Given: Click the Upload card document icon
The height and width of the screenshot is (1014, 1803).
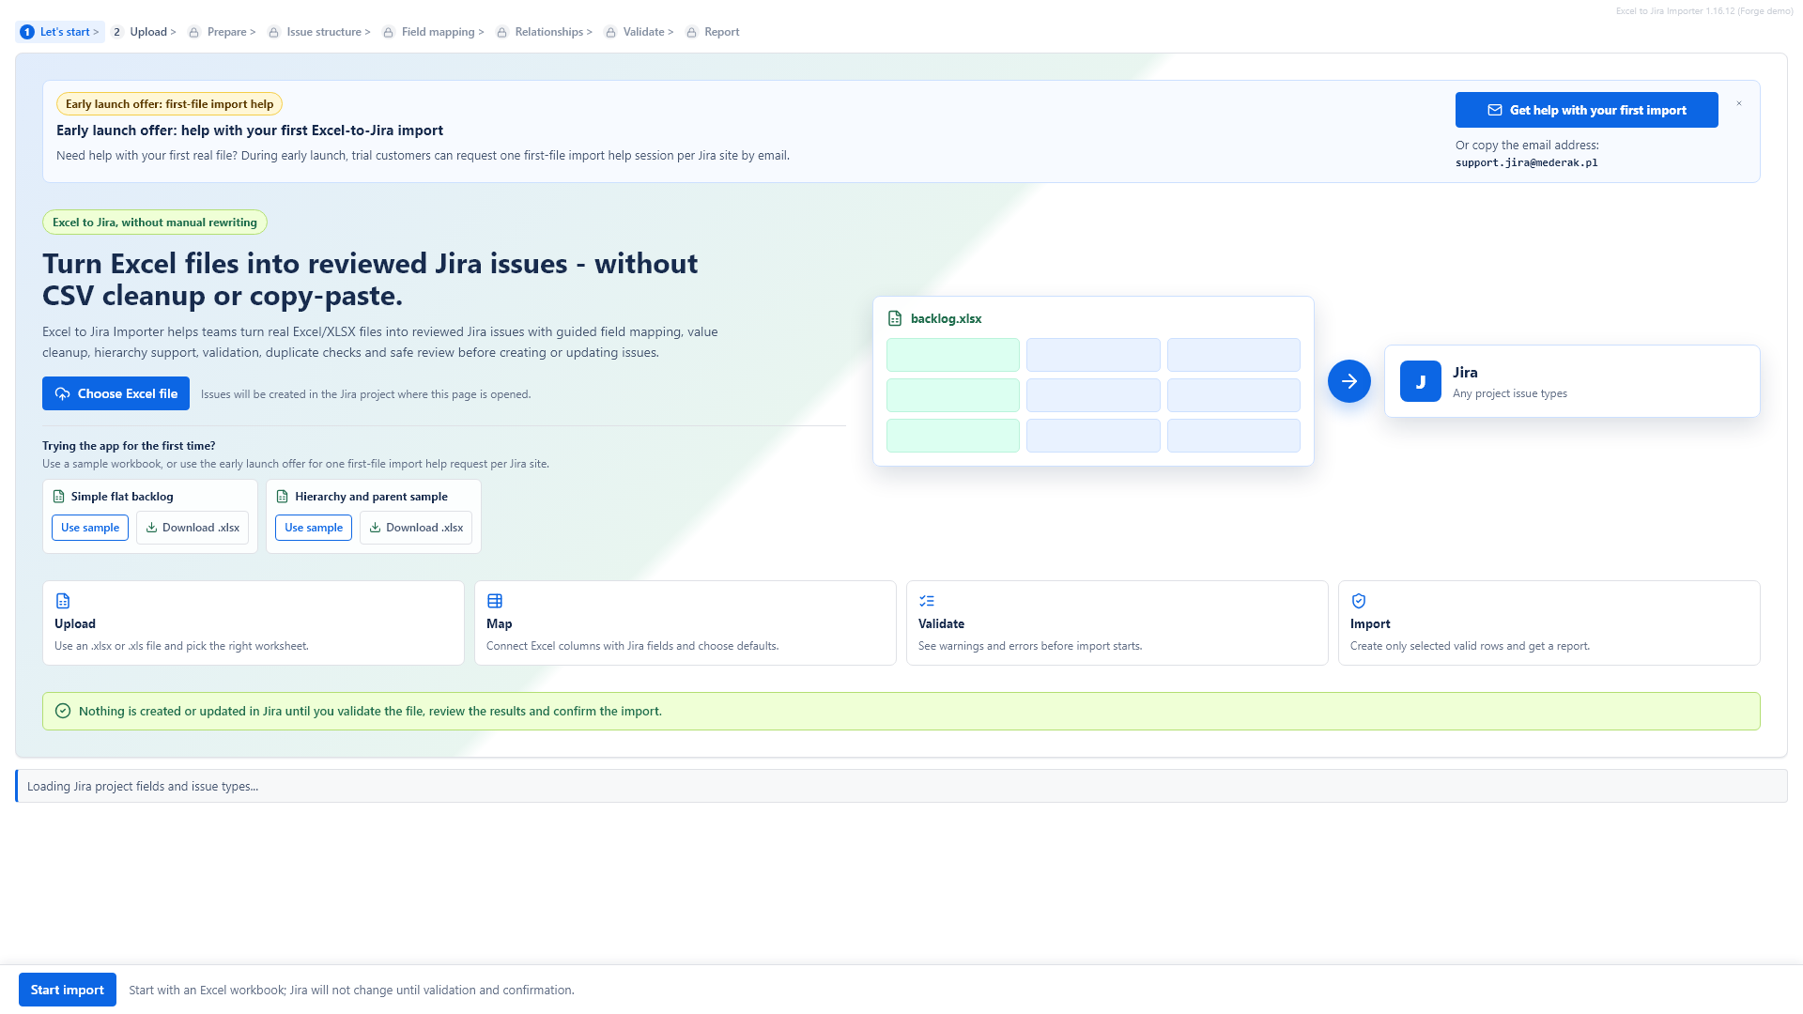Looking at the screenshot, I should tap(63, 601).
